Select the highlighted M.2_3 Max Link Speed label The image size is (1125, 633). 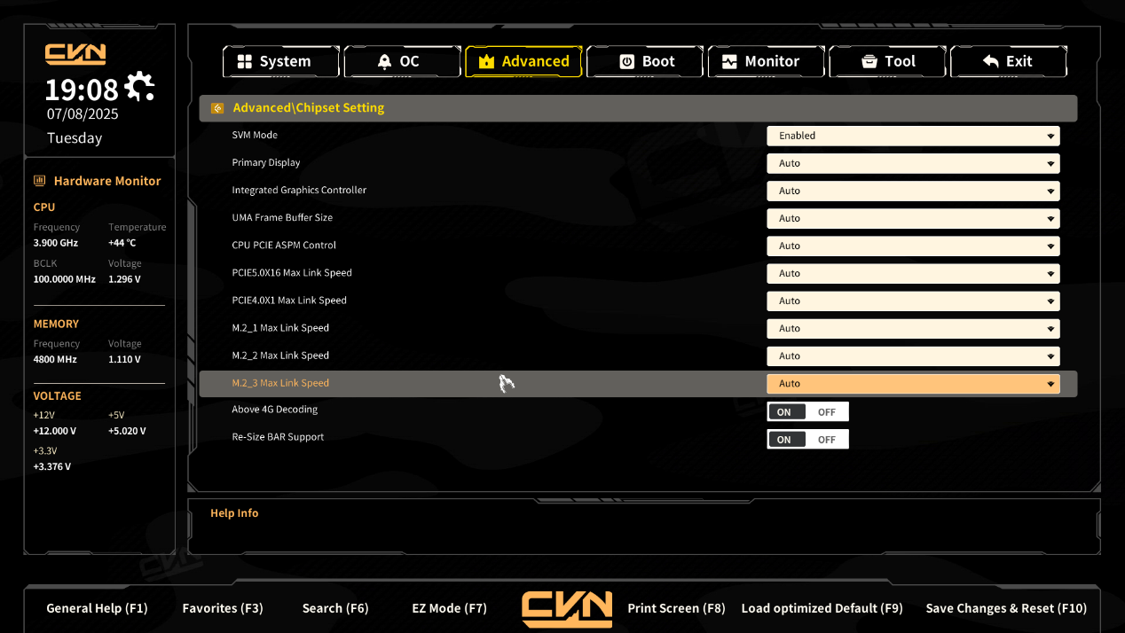pyautogui.click(x=280, y=383)
